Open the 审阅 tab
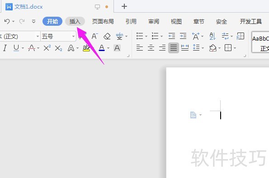This screenshot has height=178, width=269. pyautogui.click(x=154, y=21)
